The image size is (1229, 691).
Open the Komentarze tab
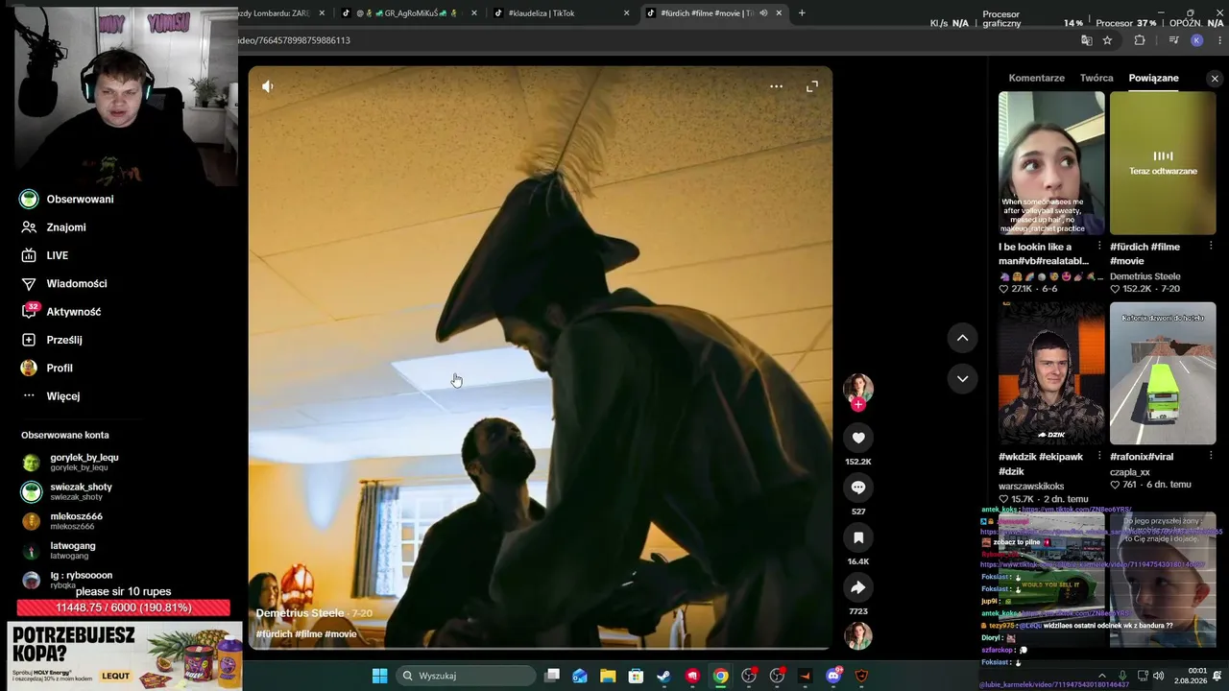(x=1036, y=78)
